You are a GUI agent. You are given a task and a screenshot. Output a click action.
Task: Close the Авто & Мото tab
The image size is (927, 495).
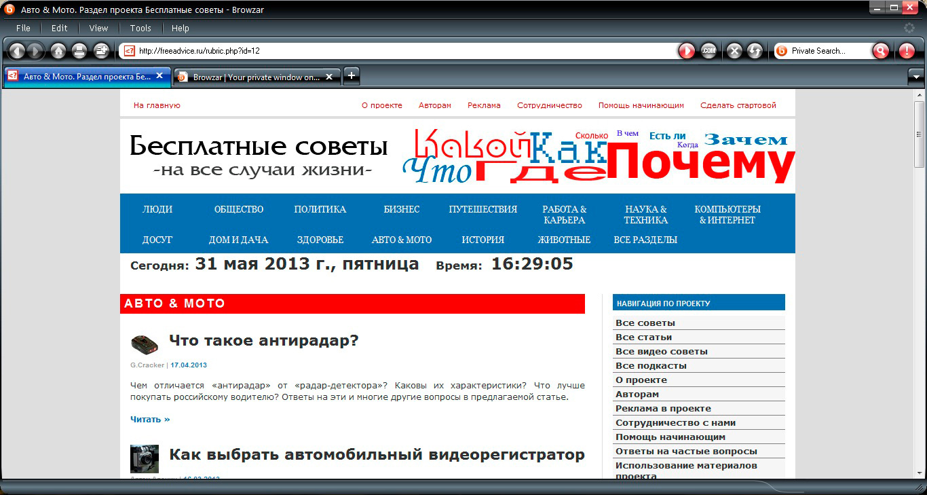pyautogui.click(x=159, y=76)
